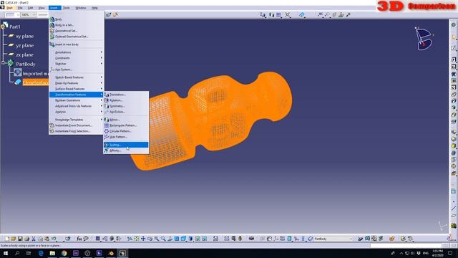Expand Advanced Dress-Up Features submenu
The image size is (458, 258).
click(77, 106)
